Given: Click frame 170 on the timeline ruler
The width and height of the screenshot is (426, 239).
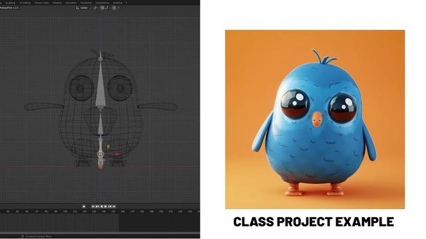Looking at the screenshot, I should coord(132,211).
